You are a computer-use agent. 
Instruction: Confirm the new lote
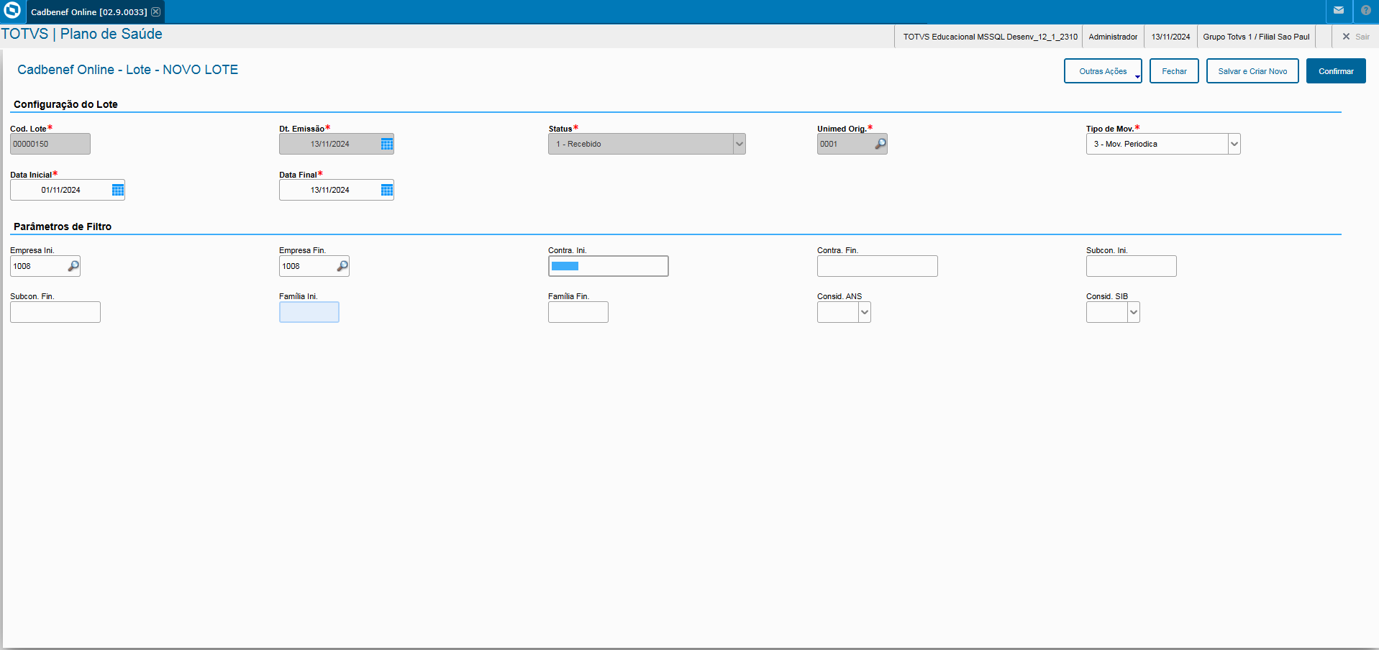pyautogui.click(x=1336, y=71)
